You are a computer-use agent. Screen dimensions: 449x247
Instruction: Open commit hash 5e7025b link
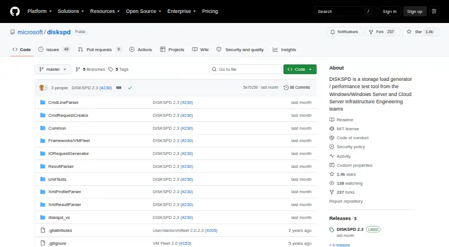(250, 88)
